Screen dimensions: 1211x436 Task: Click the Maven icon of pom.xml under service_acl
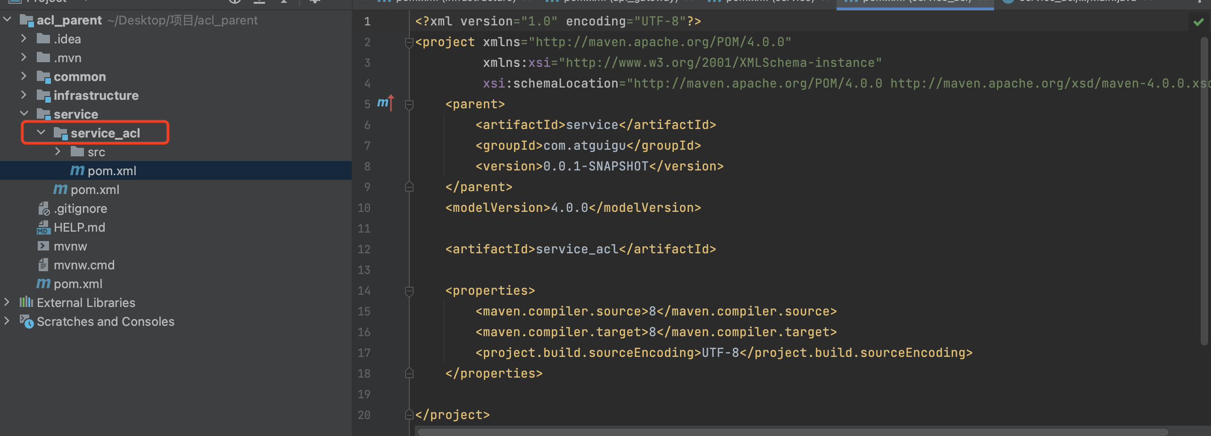77,170
